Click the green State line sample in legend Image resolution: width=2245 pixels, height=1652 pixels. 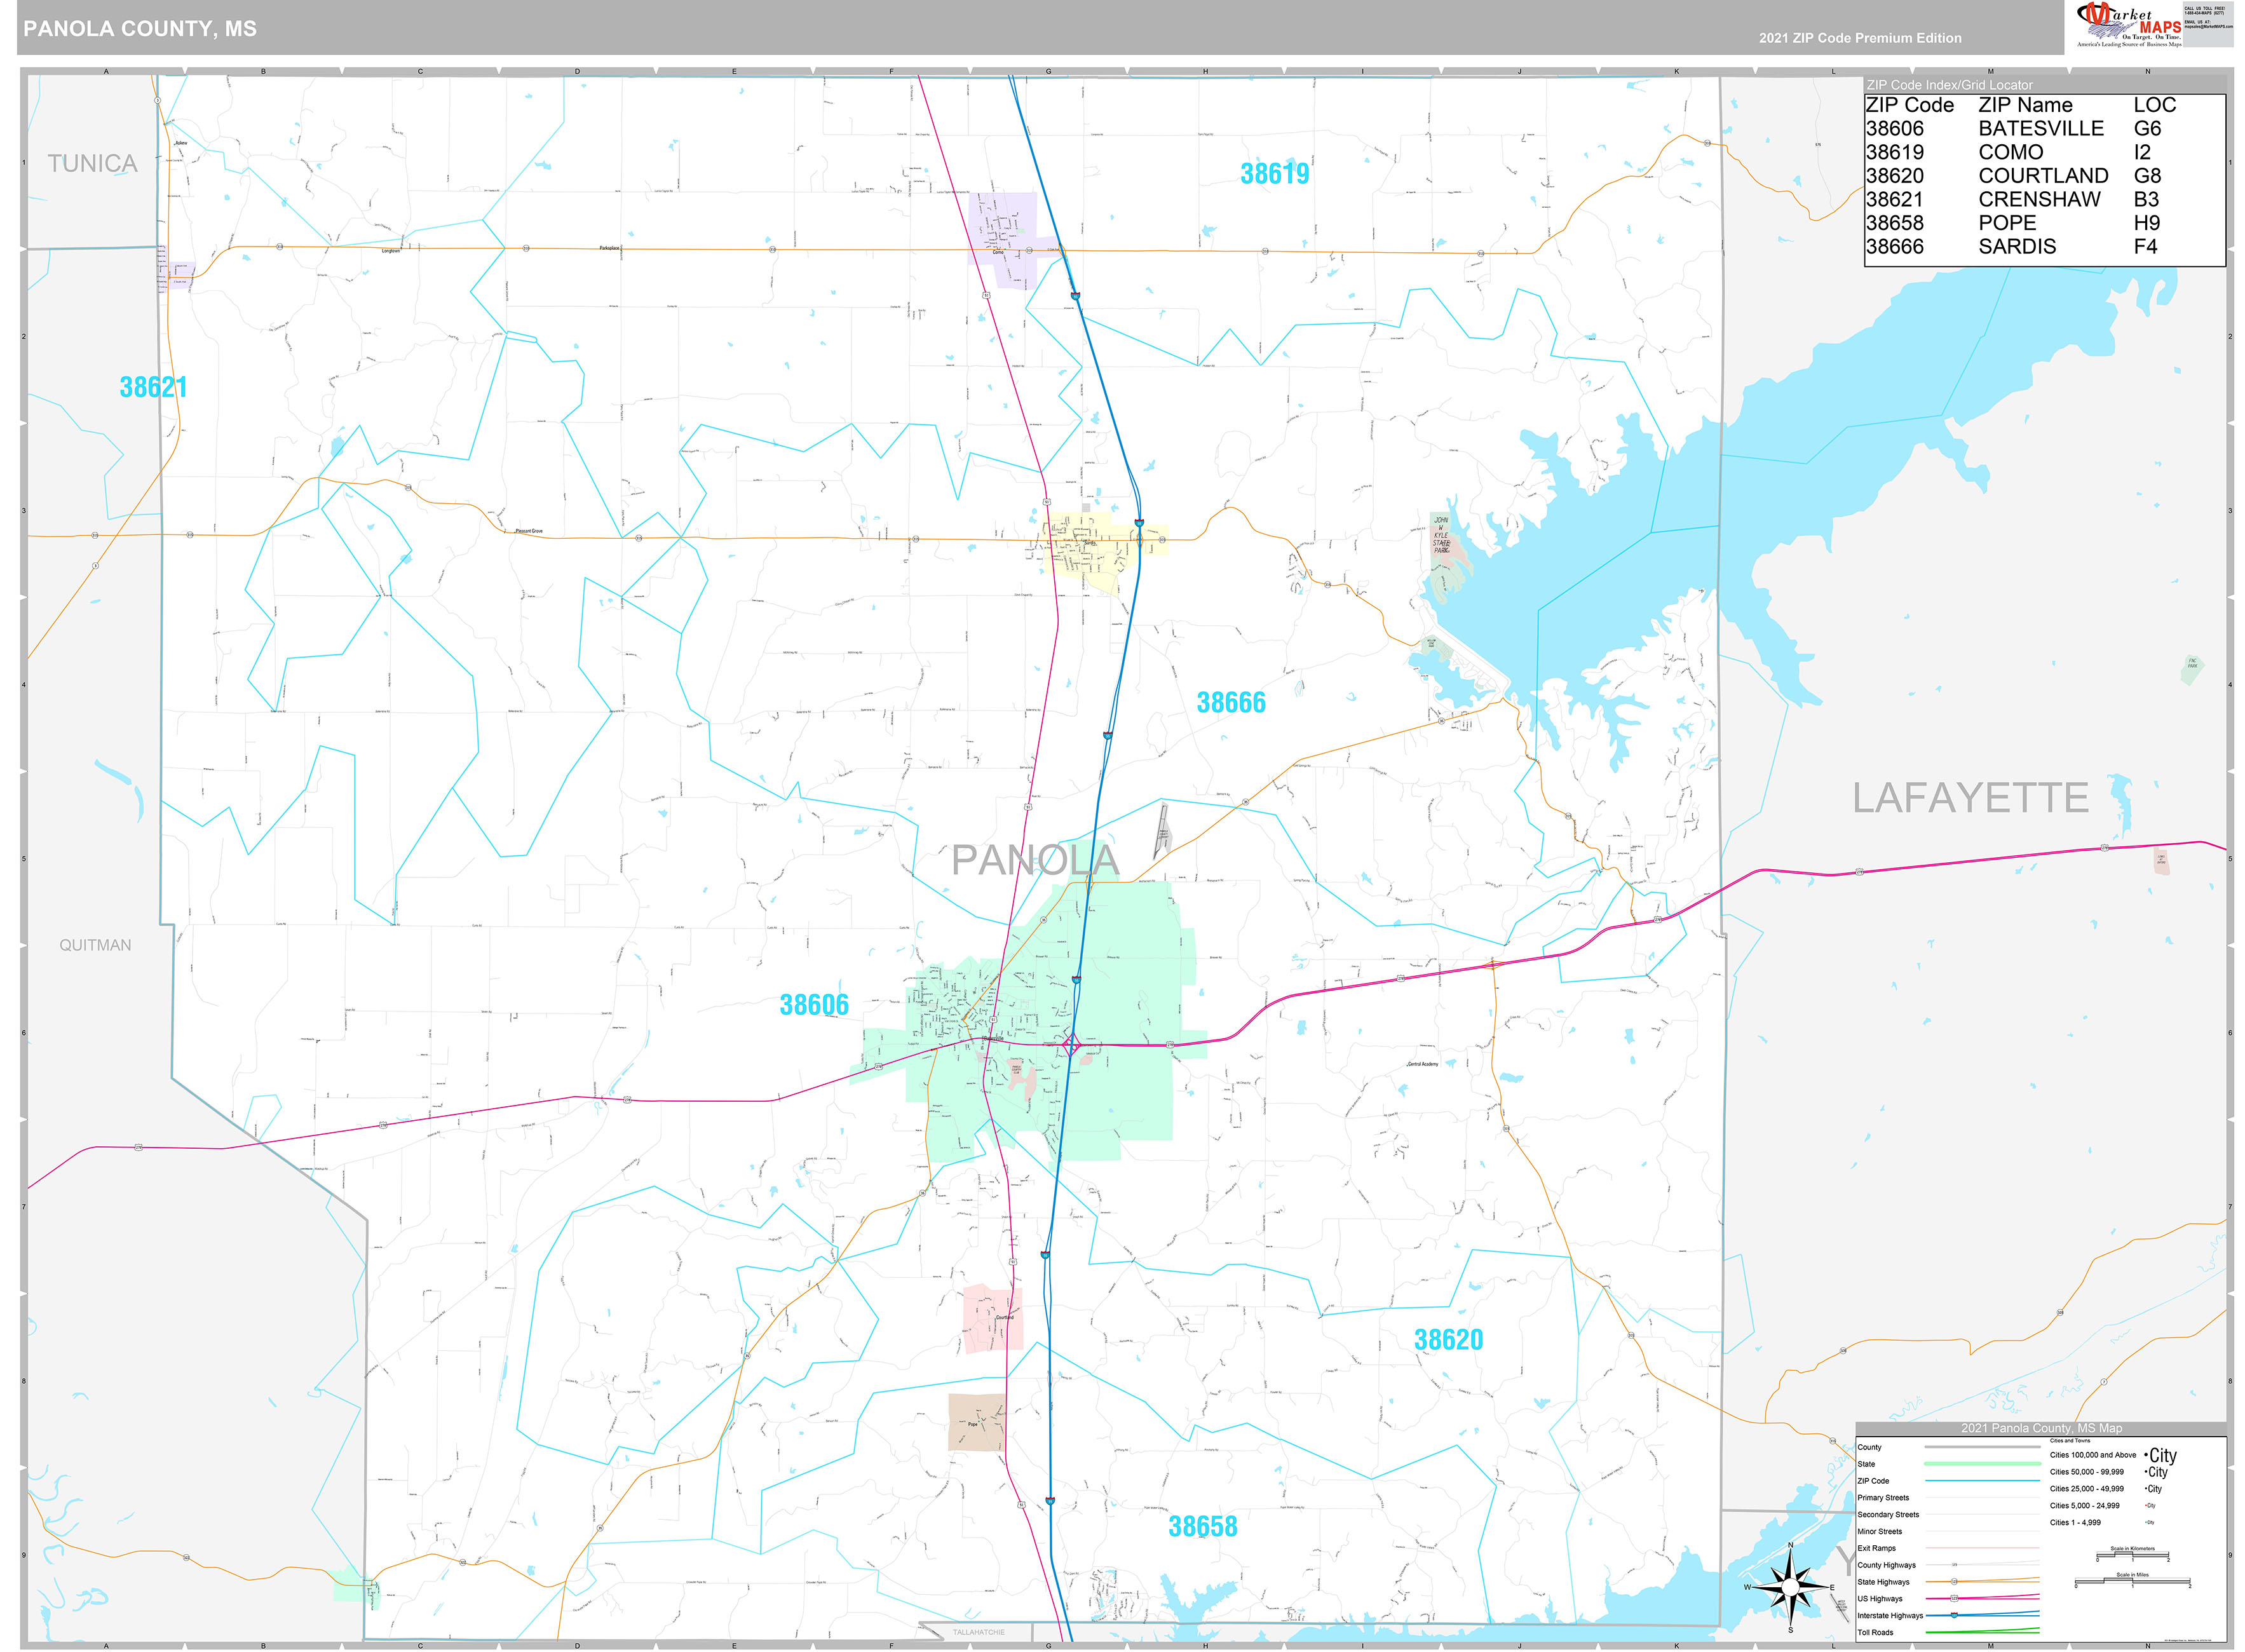coord(1982,1463)
